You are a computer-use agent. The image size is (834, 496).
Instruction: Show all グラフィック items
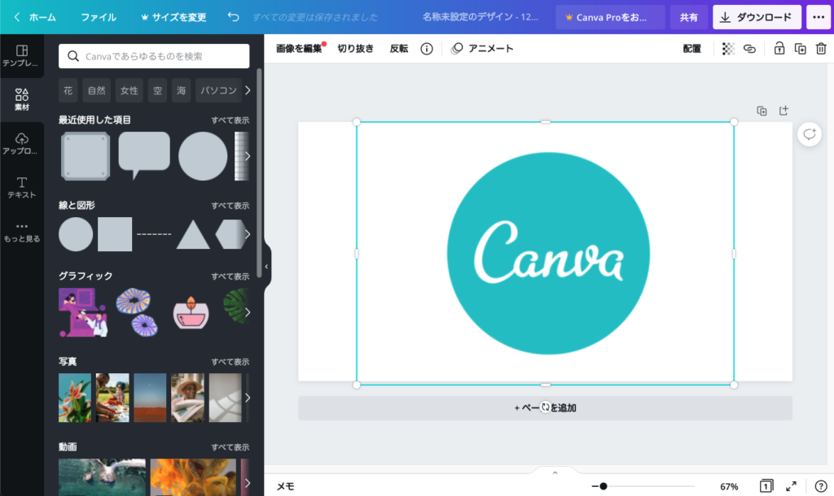pyautogui.click(x=230, y=276)
